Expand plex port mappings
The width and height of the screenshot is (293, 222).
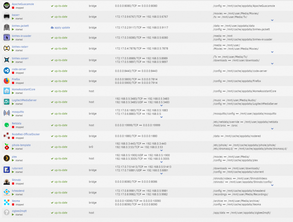coord(161,162)
